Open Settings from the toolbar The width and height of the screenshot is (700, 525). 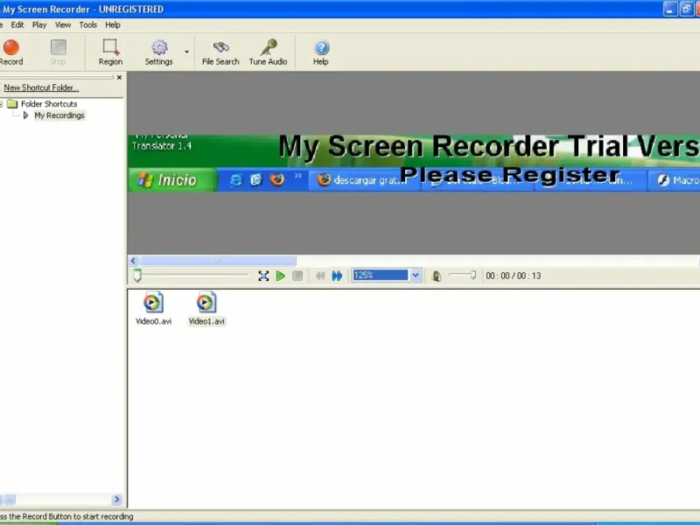(158, 52)
